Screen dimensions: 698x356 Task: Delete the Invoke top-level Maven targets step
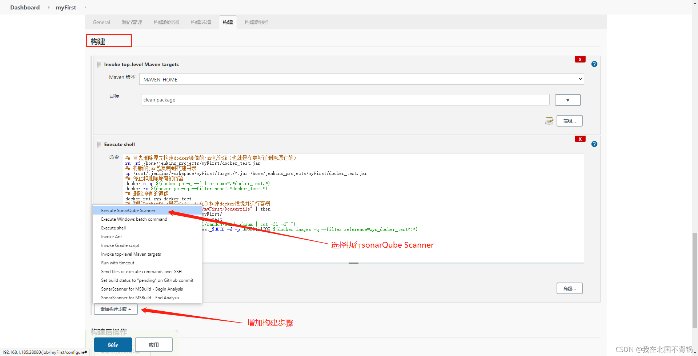tap(580, 59)
